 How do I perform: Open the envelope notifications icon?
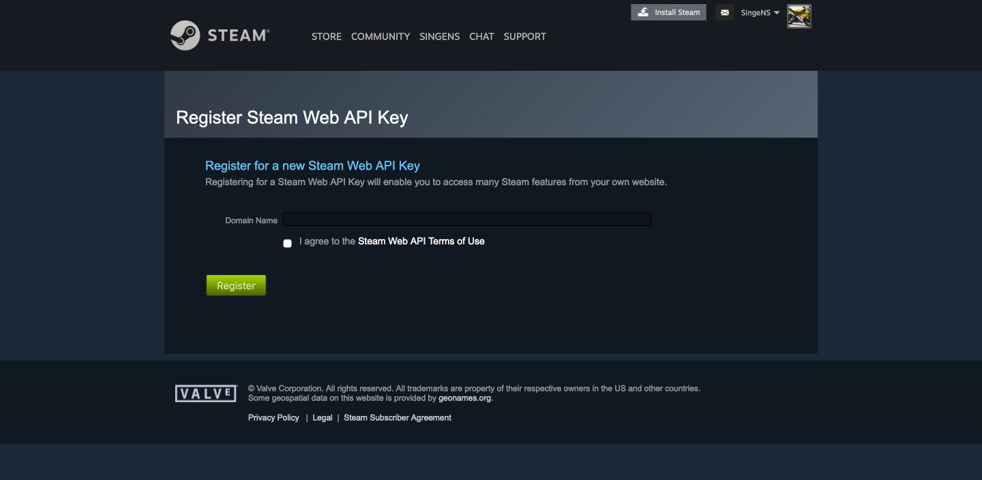coord(725,12)
